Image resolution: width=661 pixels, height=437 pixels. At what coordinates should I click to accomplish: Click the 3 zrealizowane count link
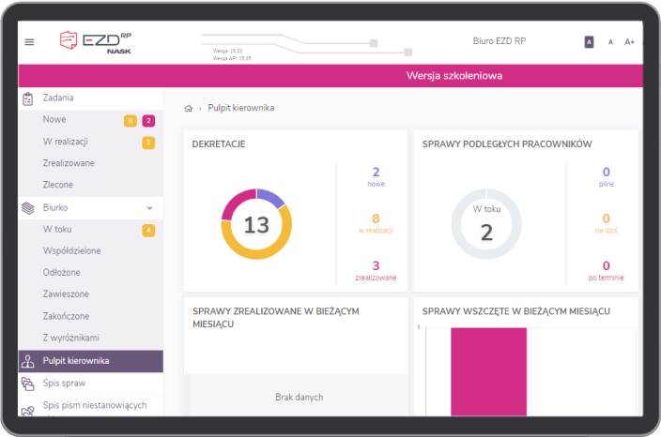[376, 270]
